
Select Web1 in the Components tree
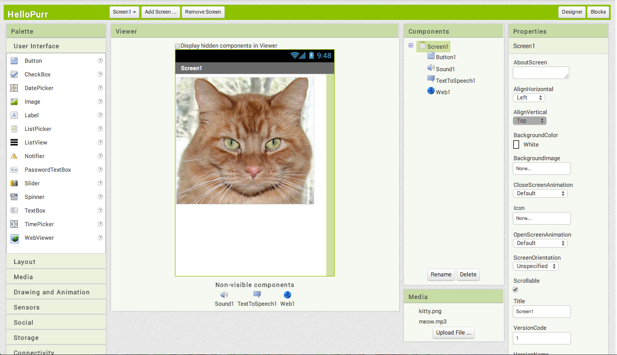tap(443, 92)
